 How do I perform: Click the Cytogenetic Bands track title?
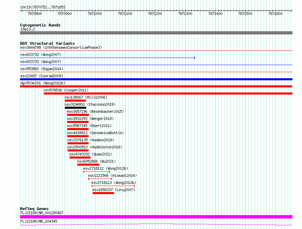40,25
